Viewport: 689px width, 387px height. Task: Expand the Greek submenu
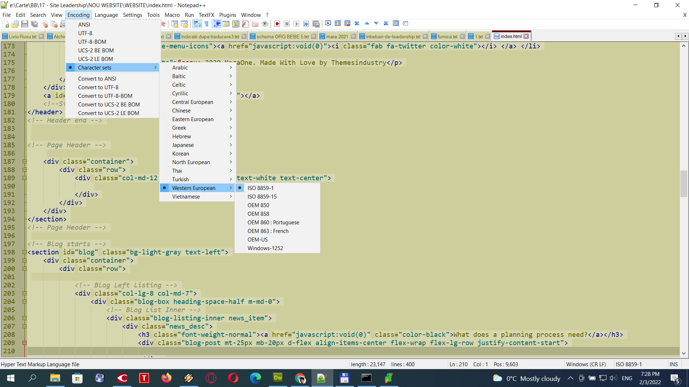click(x=197, y=128)
